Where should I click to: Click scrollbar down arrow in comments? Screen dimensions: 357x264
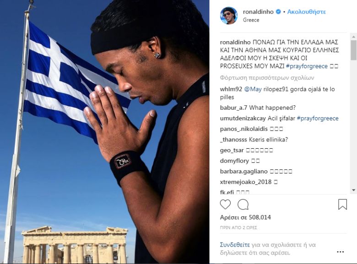pyautogui.click(x=353, y=190)
